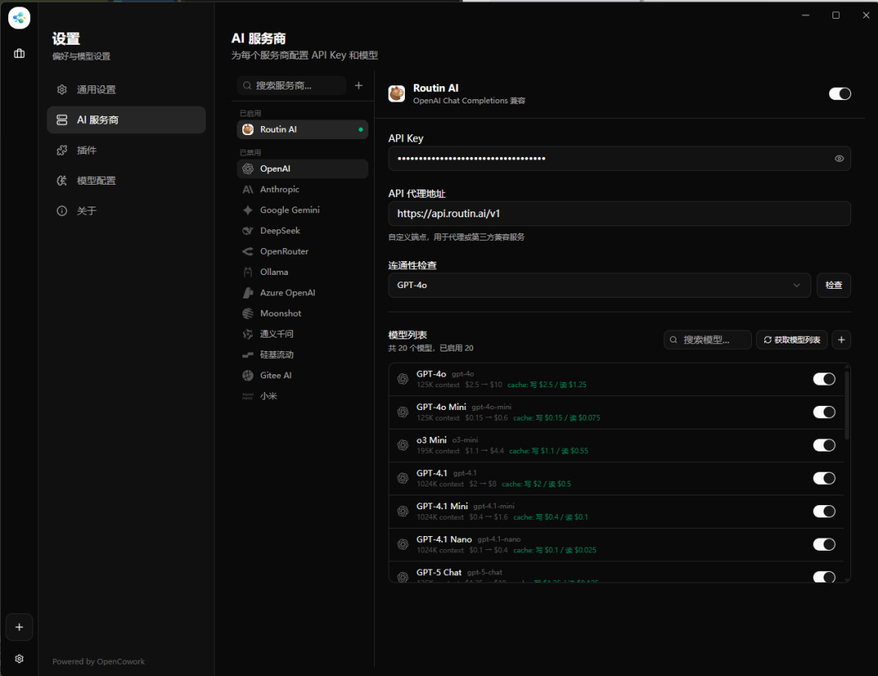The image size is (878, 676).
Task: Click the Gitee AI logo icon
Action: click(247, 376)
